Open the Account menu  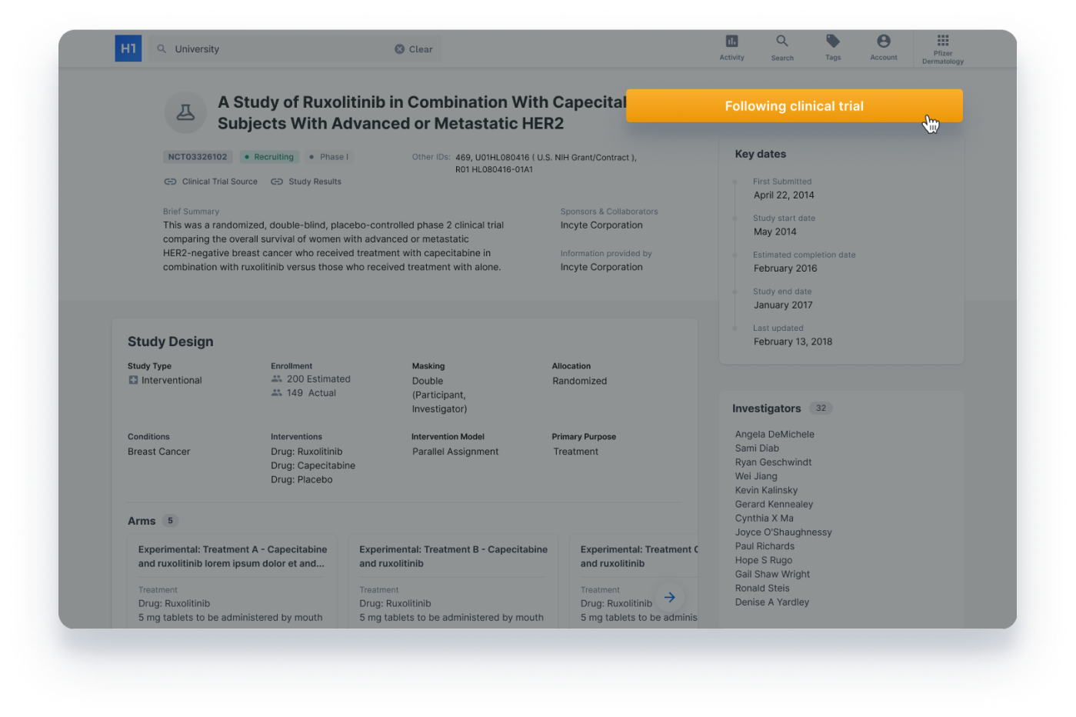(884, 47)
